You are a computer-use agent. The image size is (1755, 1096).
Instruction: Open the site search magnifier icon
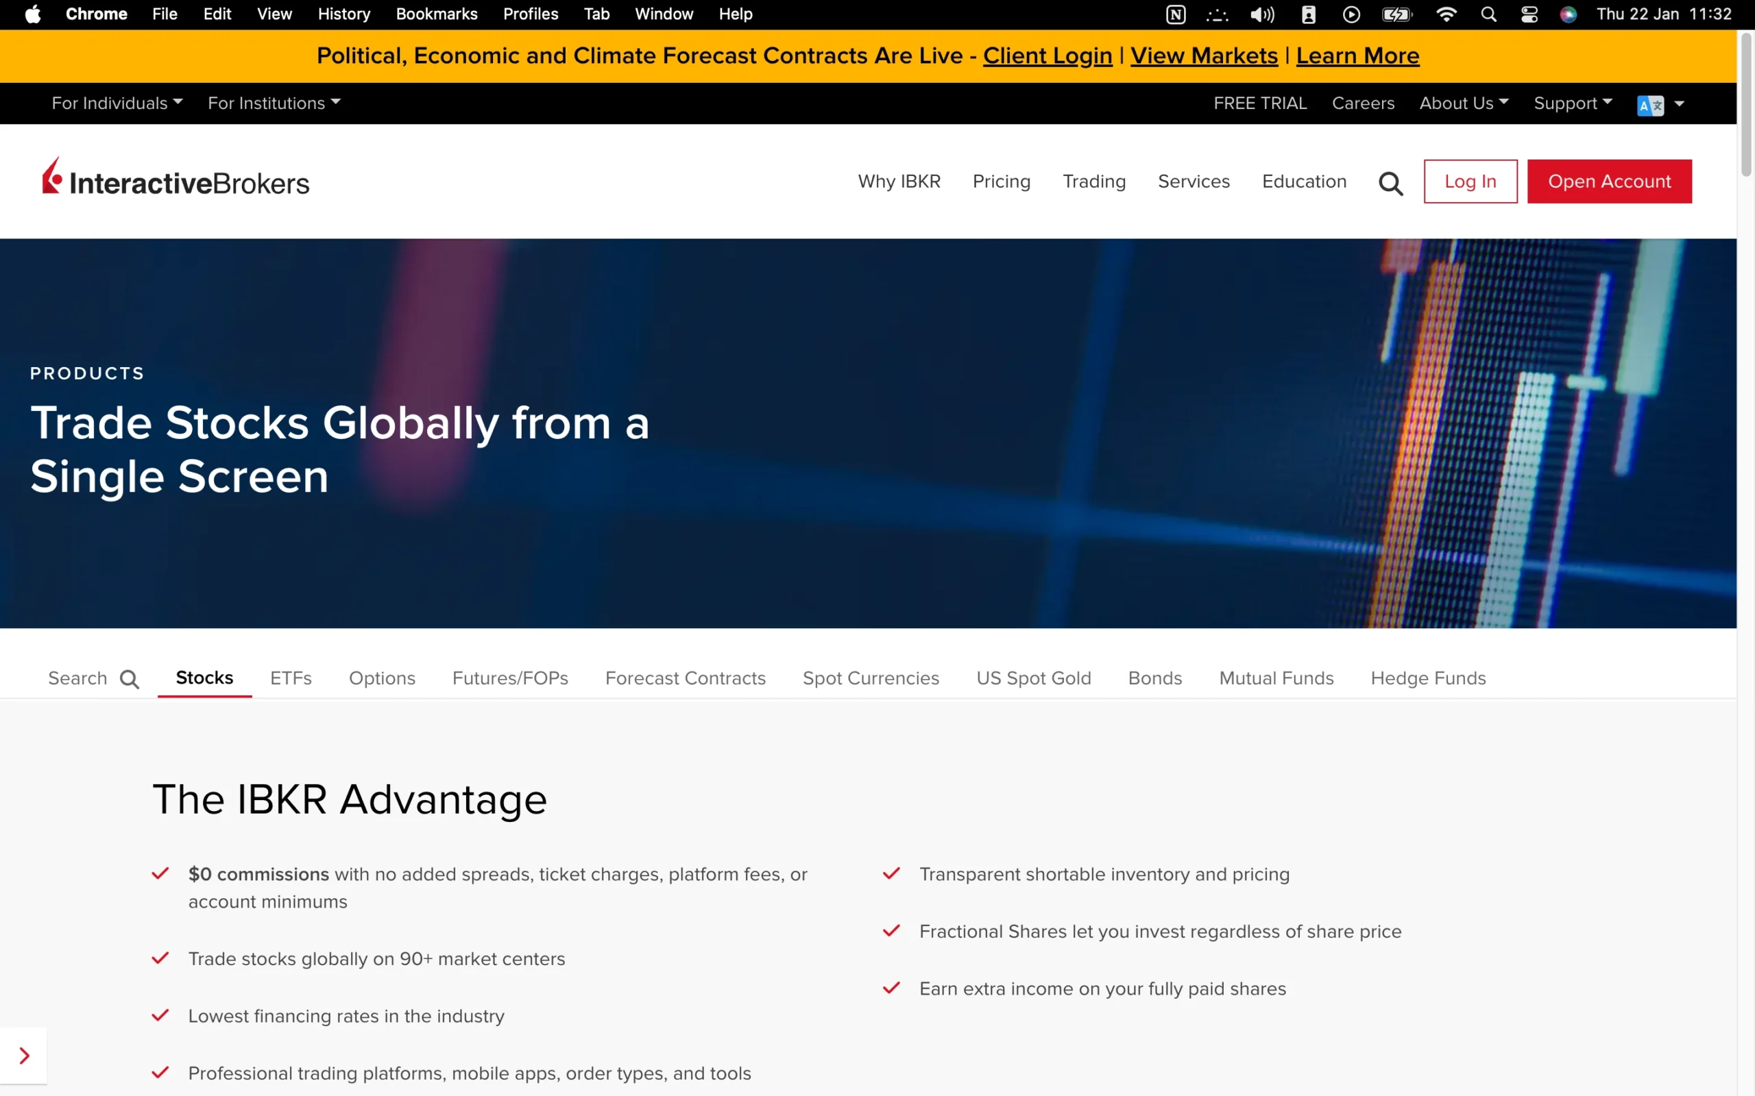[x=1390, y=182]
